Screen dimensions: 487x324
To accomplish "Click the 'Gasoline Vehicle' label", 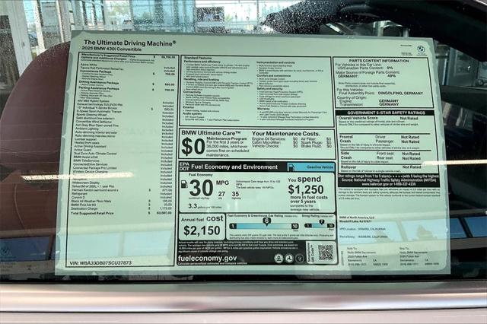I will [320, 167].
